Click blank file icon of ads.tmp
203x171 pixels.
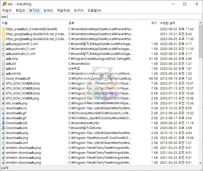click(3, 59)
